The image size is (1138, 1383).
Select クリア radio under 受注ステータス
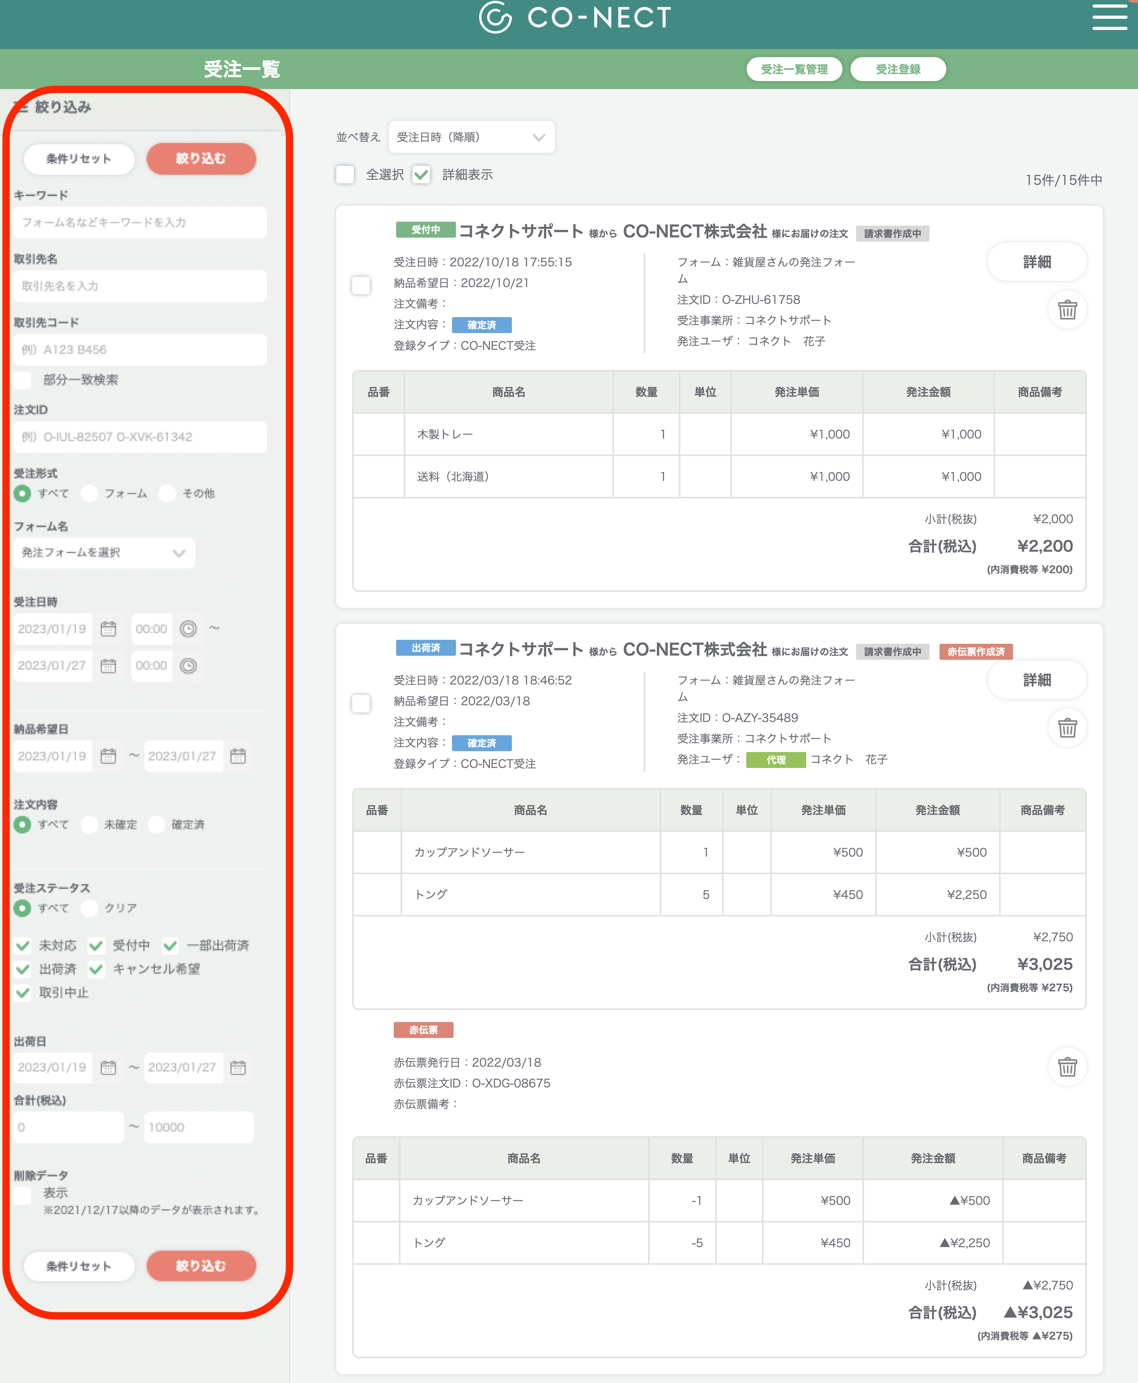(x=90, y=908)
